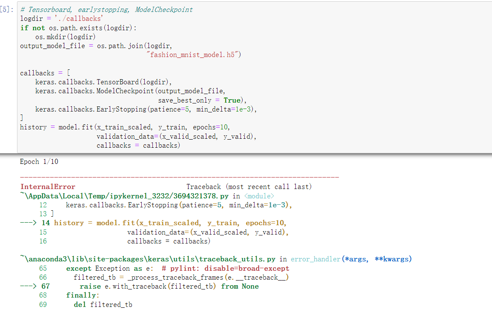Click the 'callbacks = [' line

(x=45, y=73)
